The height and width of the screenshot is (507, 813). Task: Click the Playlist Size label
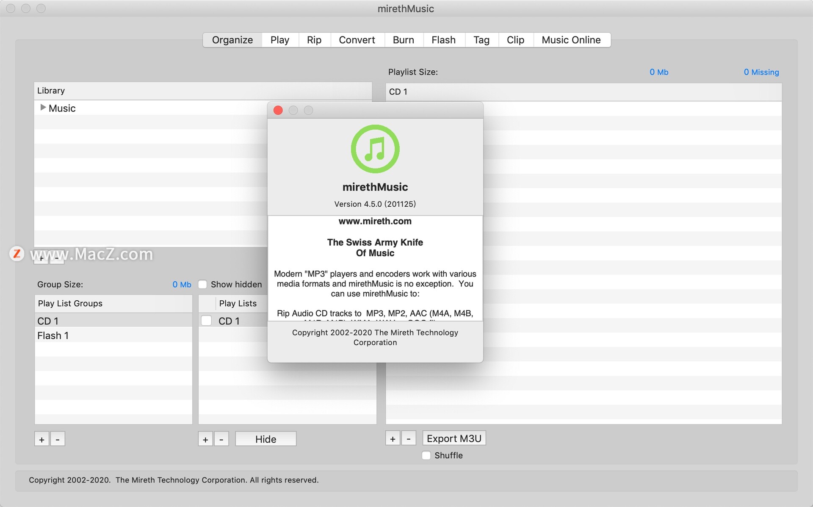[413, 72]
